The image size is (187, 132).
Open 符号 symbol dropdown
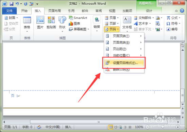click(x=173, y=24)
